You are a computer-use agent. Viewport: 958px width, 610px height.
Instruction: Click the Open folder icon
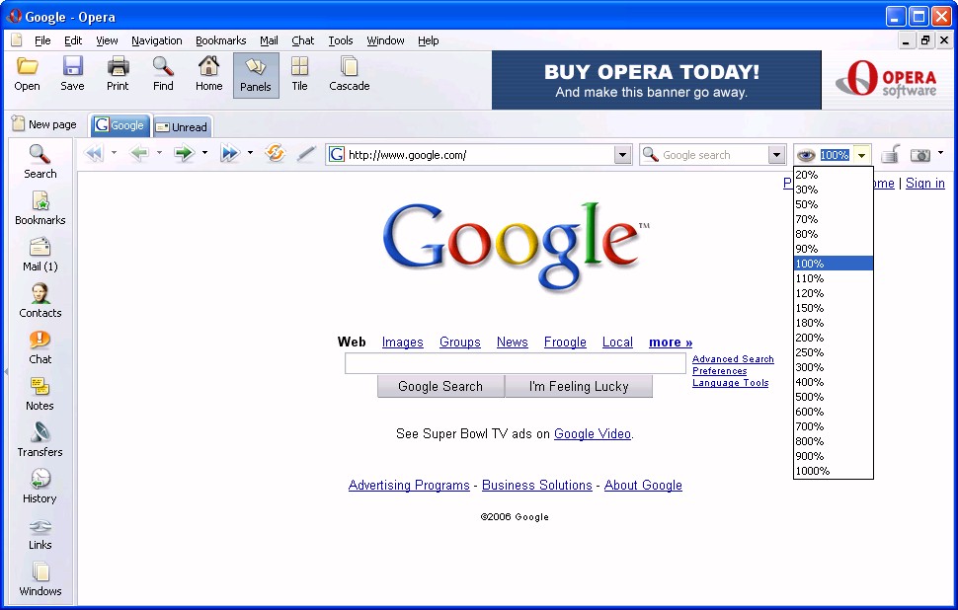[27, 66]
